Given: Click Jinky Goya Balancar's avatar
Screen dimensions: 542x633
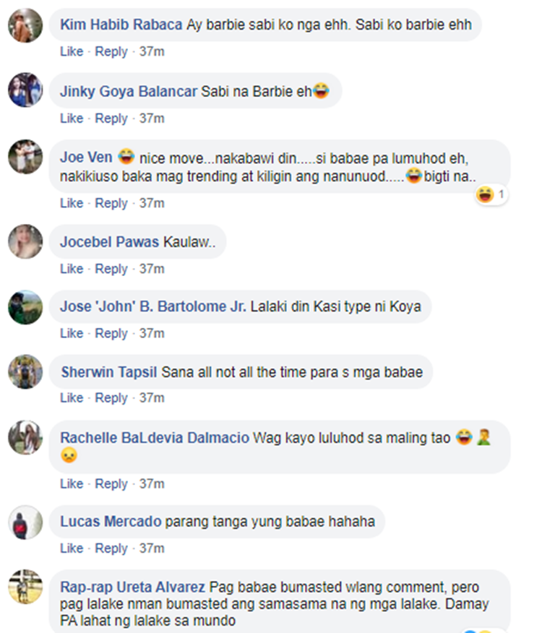Looking at the screenshot, I should coord(25,90).
